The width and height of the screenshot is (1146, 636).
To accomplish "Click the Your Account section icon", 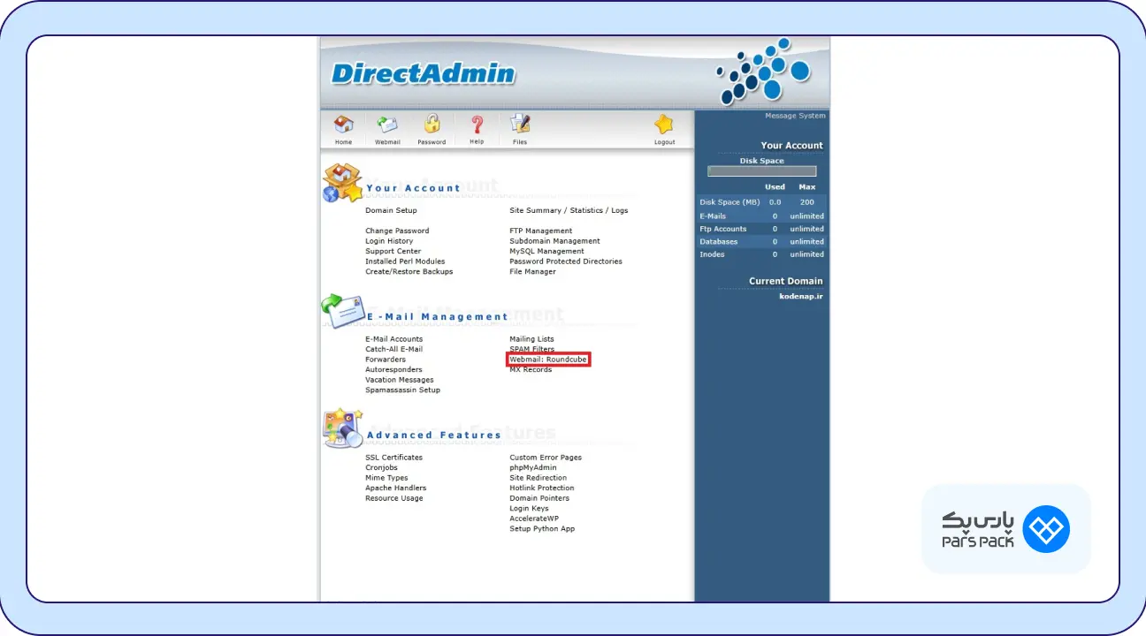I will (x=342, y=183).
